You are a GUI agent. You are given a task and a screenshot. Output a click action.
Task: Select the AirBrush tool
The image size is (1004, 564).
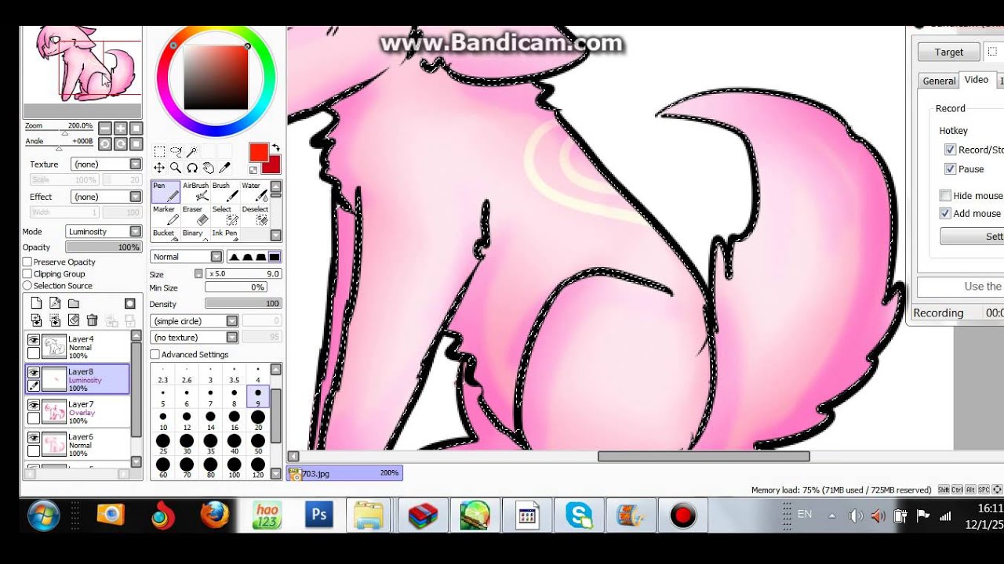[195, 192]
